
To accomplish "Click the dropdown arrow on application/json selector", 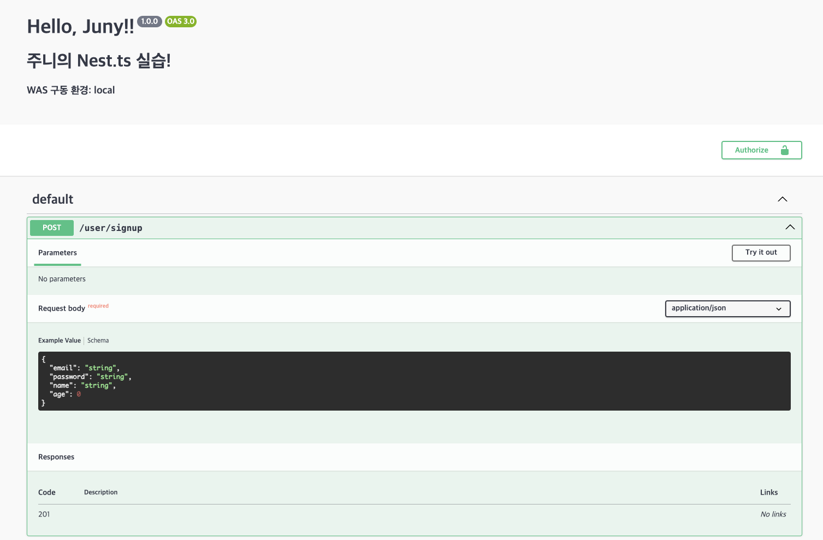I will coord(779,309).
